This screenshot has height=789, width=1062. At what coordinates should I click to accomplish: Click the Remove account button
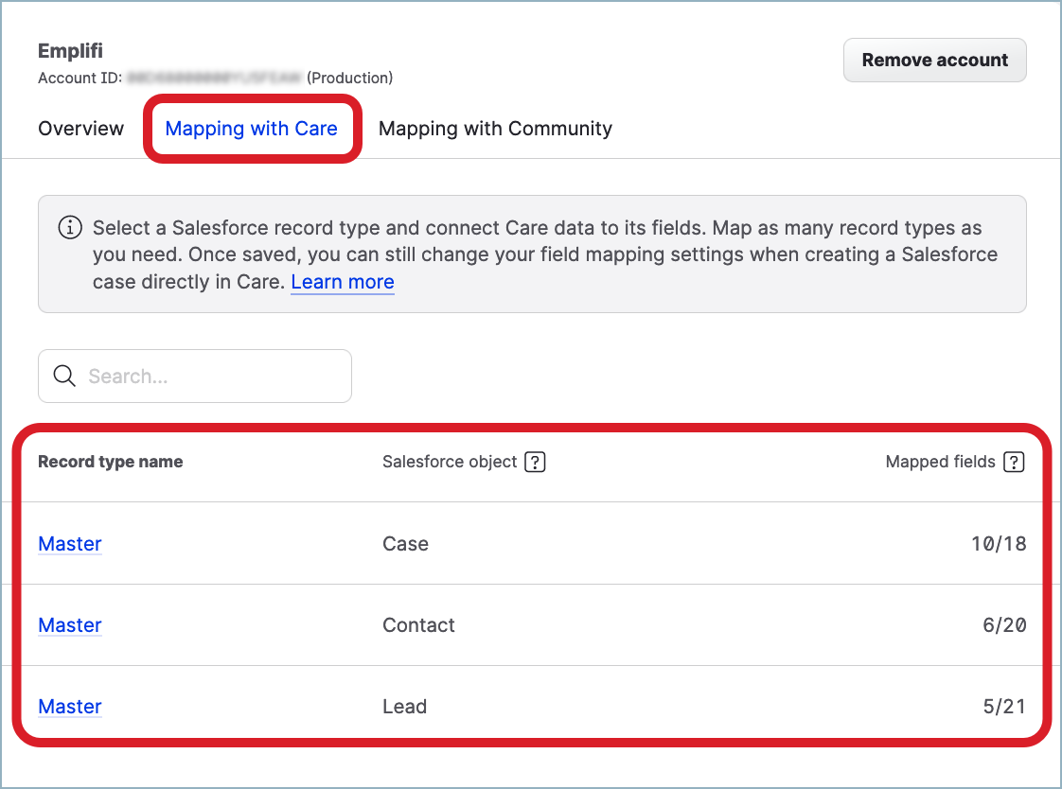(x=934, y=61)
